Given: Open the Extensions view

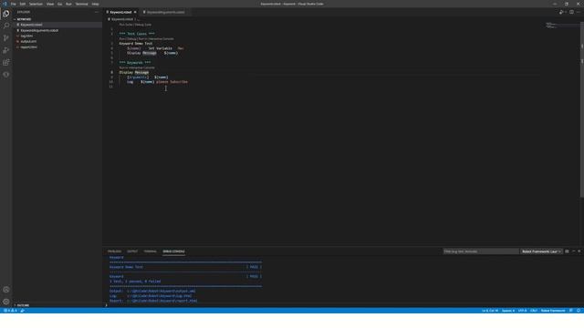Looking at the screenshot, I should coord(6,63).
